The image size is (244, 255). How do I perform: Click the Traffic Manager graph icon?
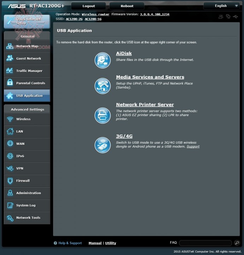point(10,70)
